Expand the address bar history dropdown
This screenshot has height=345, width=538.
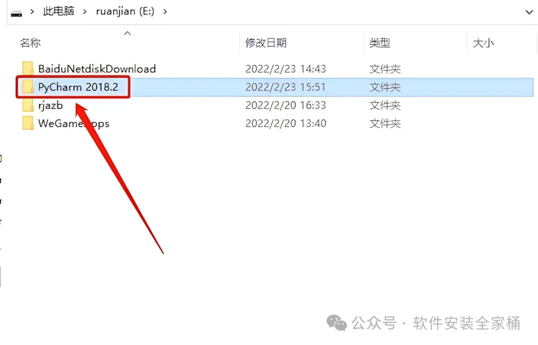coord(529,12)
